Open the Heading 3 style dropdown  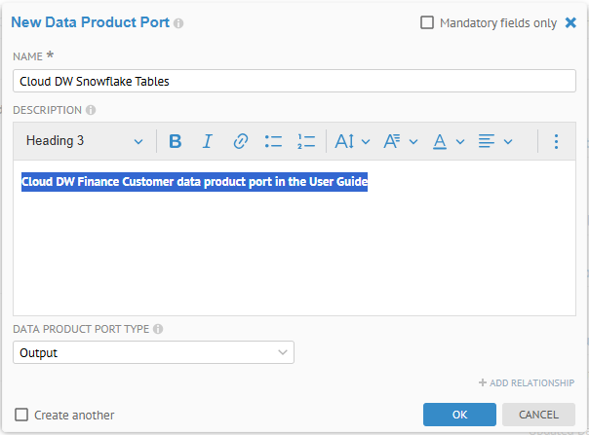tap(84, 141)
